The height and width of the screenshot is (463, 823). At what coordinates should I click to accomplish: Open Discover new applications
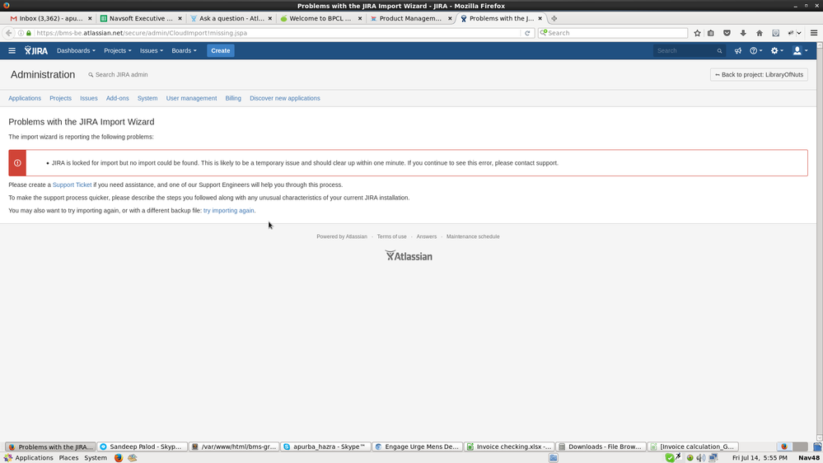[x=285, y=98]
